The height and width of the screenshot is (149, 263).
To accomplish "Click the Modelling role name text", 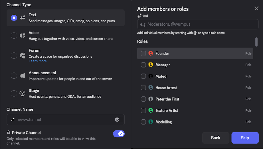I will tap(164, 122).
